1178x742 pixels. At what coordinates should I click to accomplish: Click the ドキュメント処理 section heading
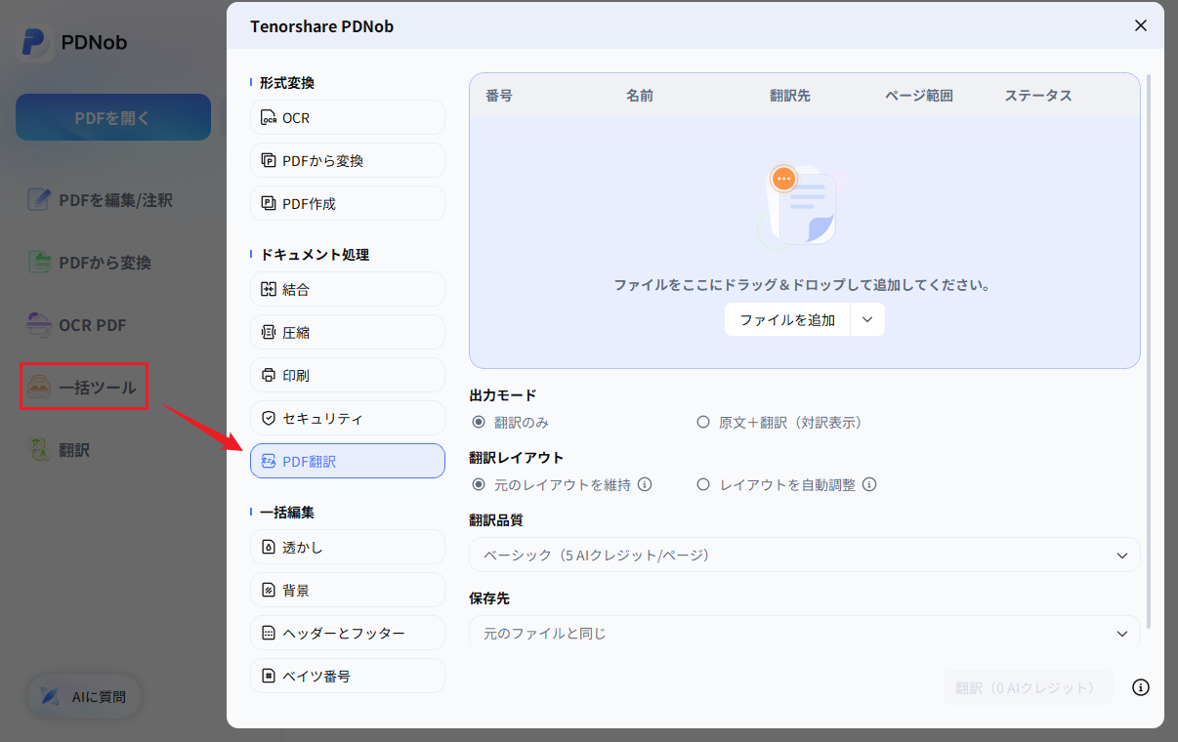pyautogui.click(x=315, y=255)
